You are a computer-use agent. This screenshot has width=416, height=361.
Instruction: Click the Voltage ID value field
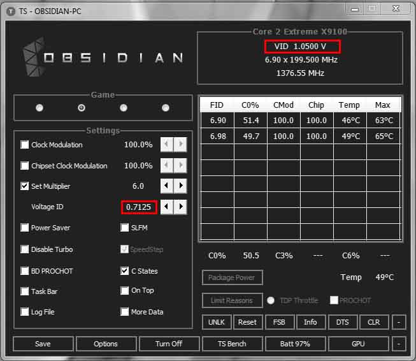point(138,207)
